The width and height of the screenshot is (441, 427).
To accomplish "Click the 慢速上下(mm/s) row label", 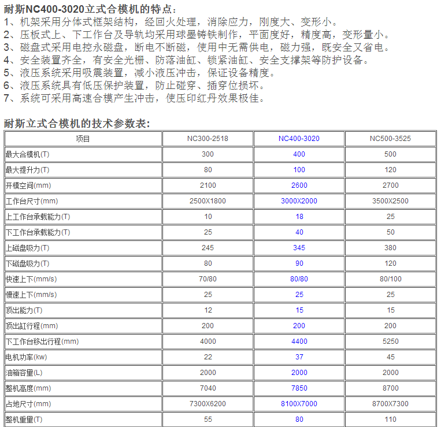I will pos(31,295).
